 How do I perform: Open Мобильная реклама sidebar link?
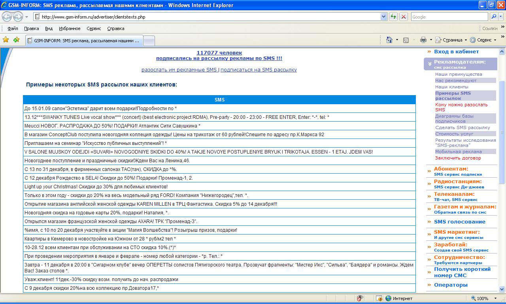click(x=458, y=152)
